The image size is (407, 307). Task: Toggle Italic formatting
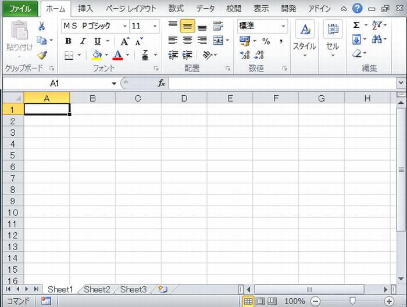(83, 41)
